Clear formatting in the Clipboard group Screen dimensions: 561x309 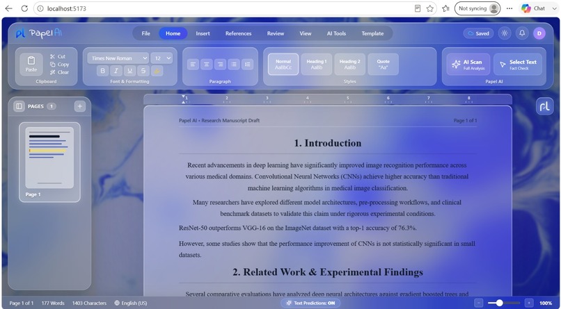coord(59,72)
